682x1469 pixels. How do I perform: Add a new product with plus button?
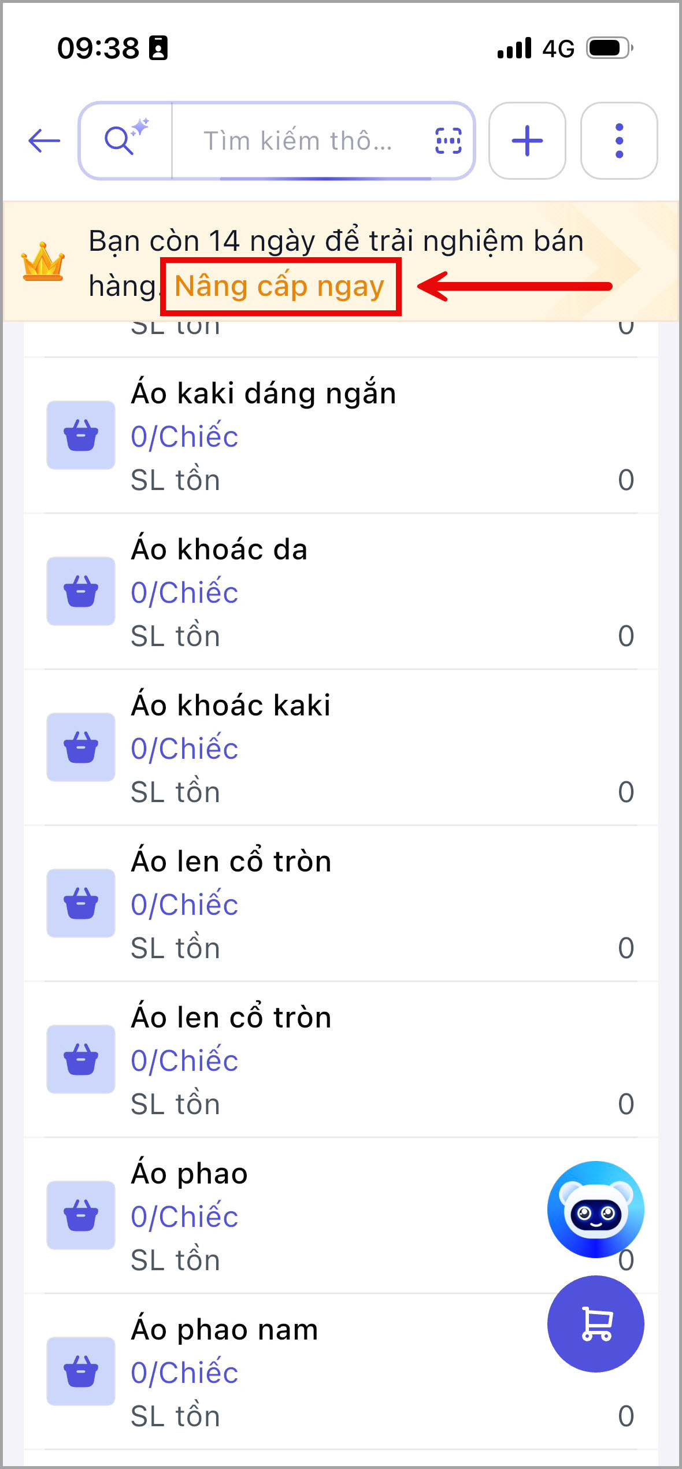[527, 140]
